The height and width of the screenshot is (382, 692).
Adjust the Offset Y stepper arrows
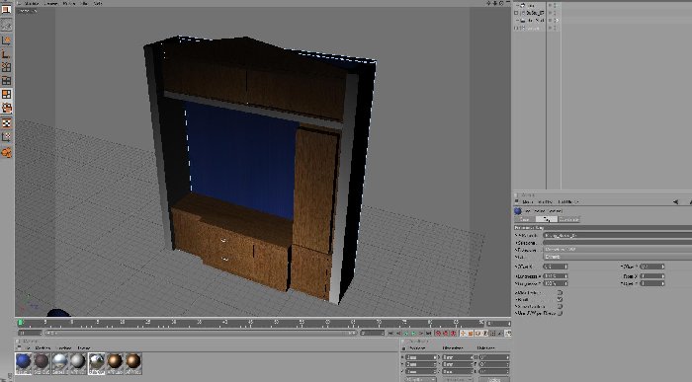pyautogui.click(x=663, y=267)
